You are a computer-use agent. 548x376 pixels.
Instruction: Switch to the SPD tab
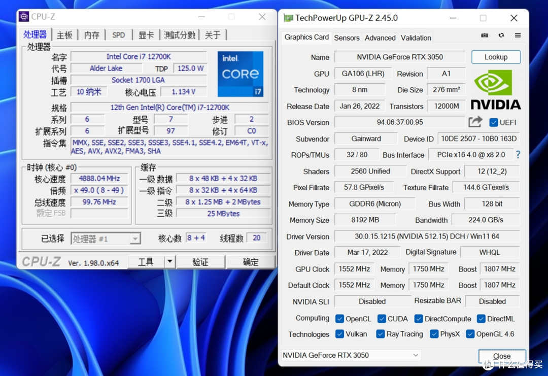[x=118, y=35]
